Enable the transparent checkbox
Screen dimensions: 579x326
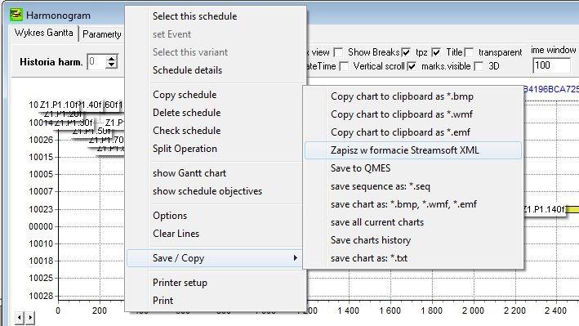pos(469,52)
